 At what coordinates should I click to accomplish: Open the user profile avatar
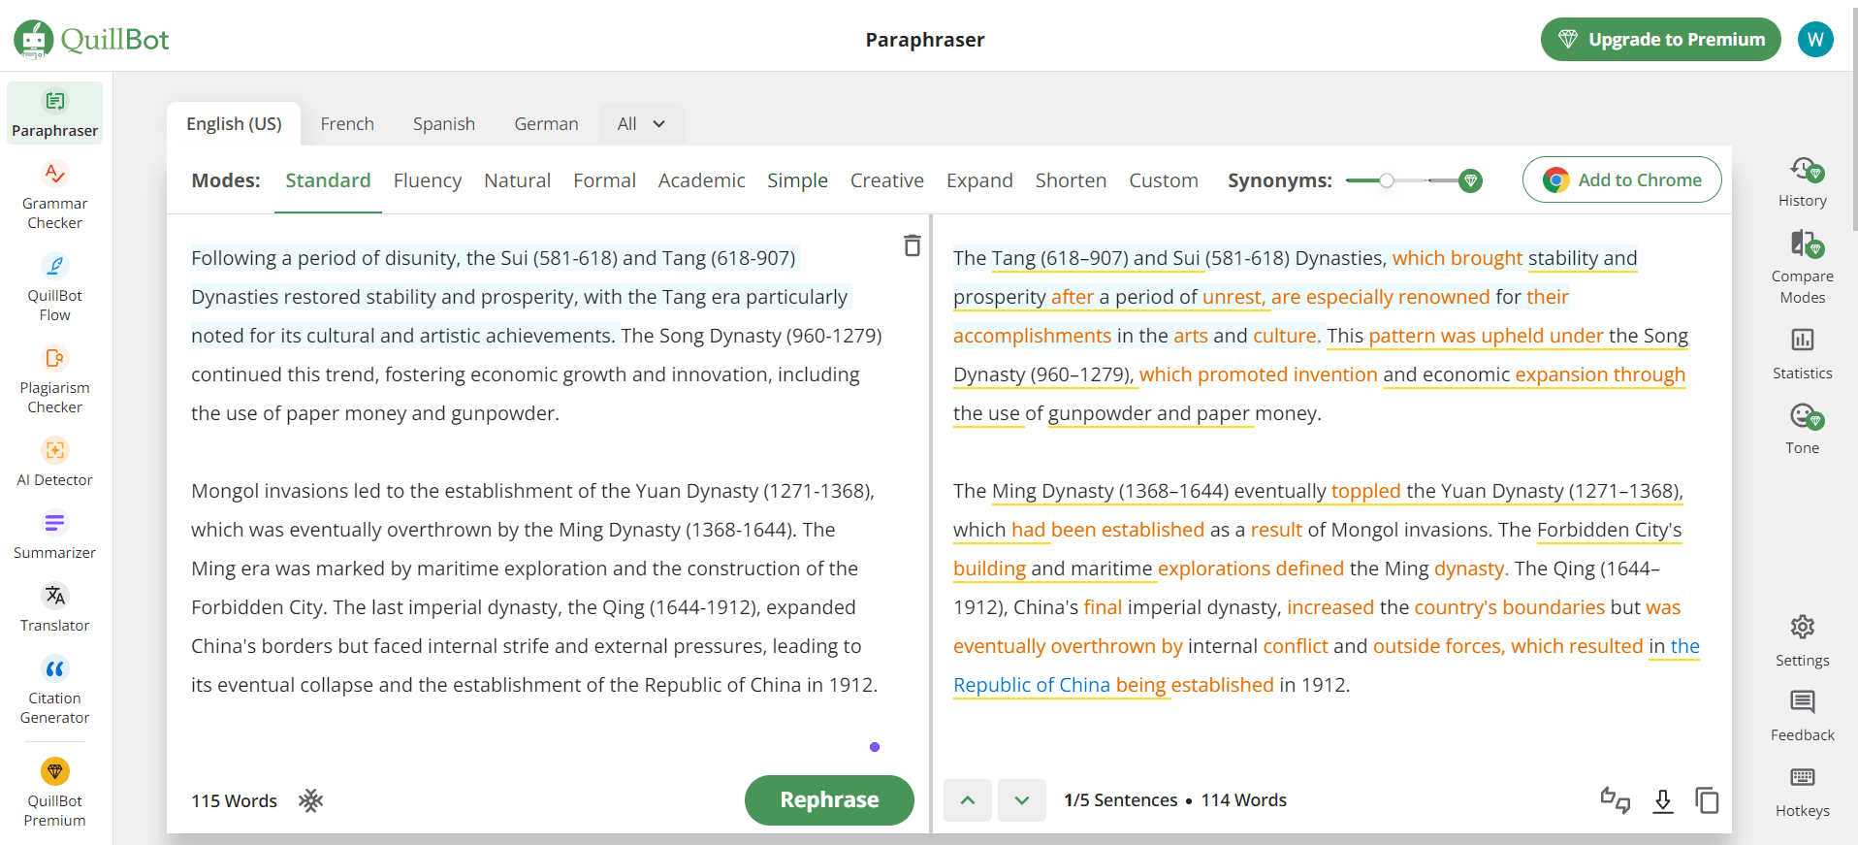point(1815,40)
